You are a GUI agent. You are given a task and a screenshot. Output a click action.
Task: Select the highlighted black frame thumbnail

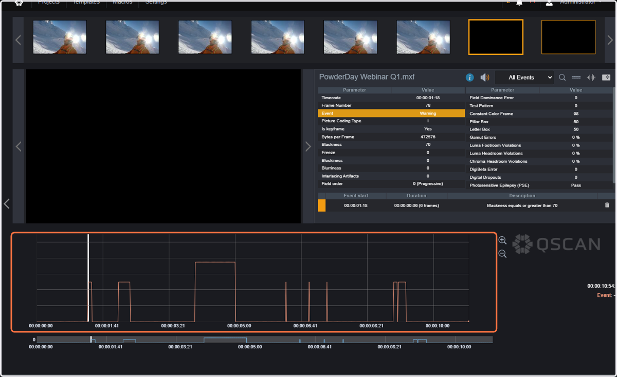pyautogui.click(x=496, y=37)
